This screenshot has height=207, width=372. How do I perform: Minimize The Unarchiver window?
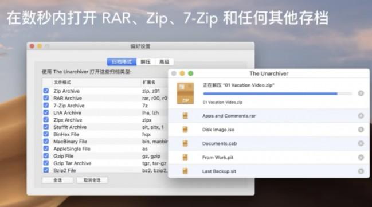(x=182, y=73)
